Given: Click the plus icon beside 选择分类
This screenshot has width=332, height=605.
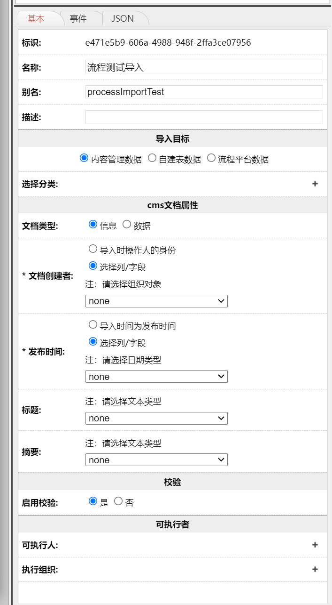Looking at the screenshot, I should click(315, 184).
